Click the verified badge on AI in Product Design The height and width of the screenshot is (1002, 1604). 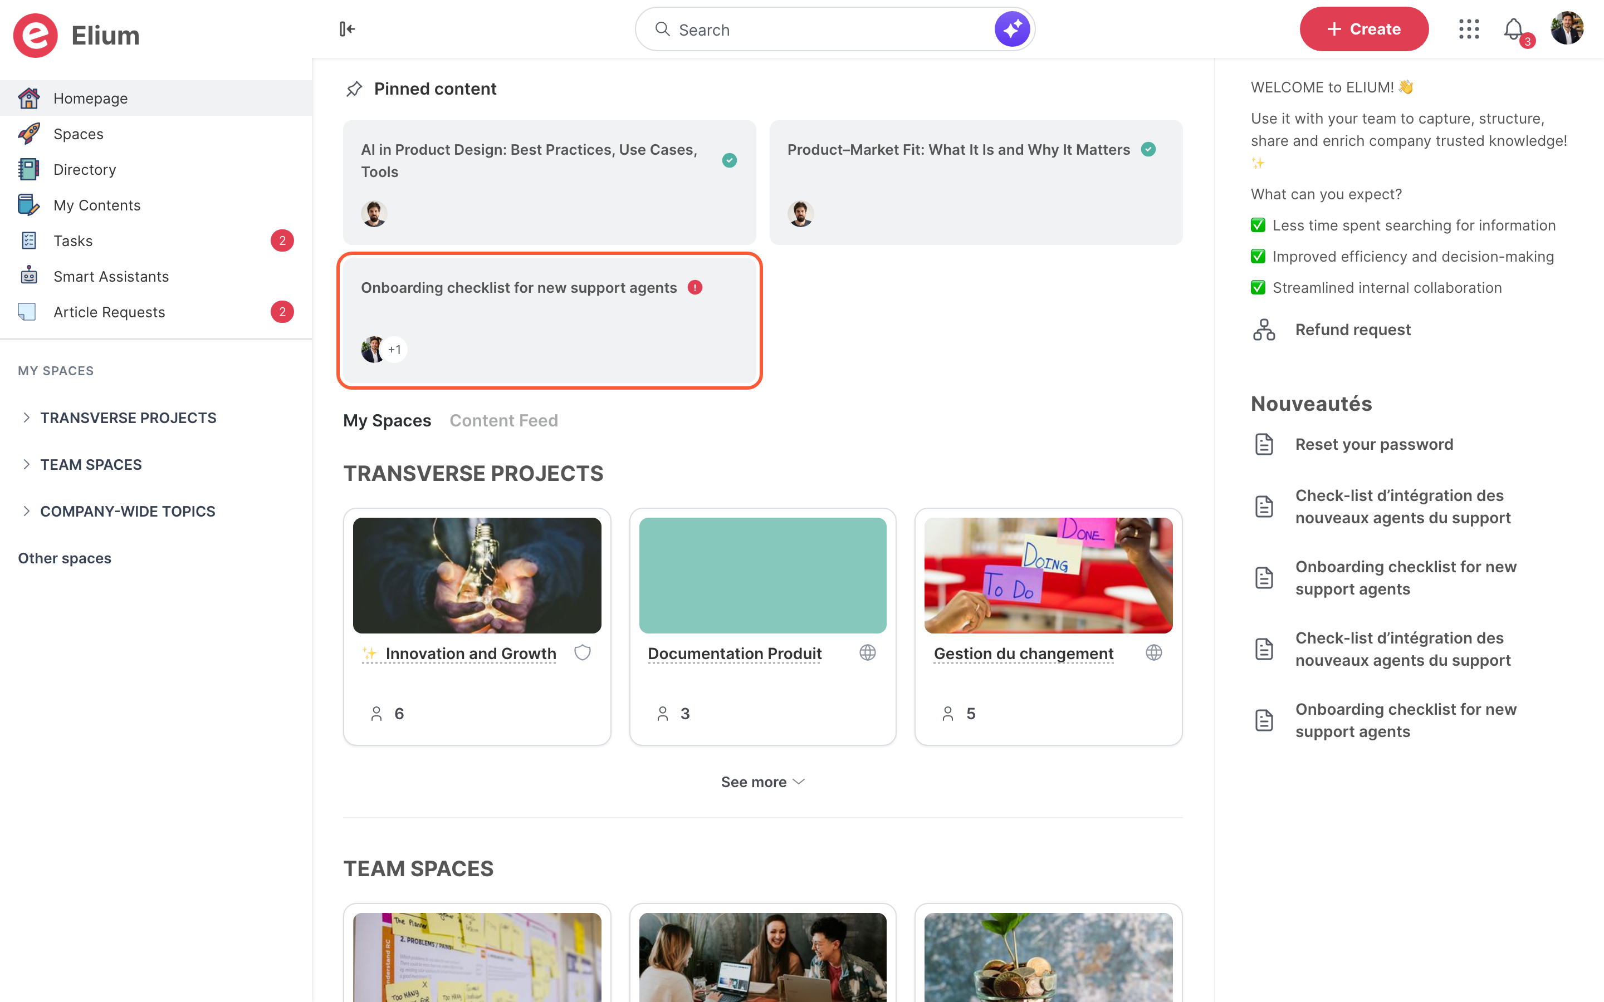[729, 160]
